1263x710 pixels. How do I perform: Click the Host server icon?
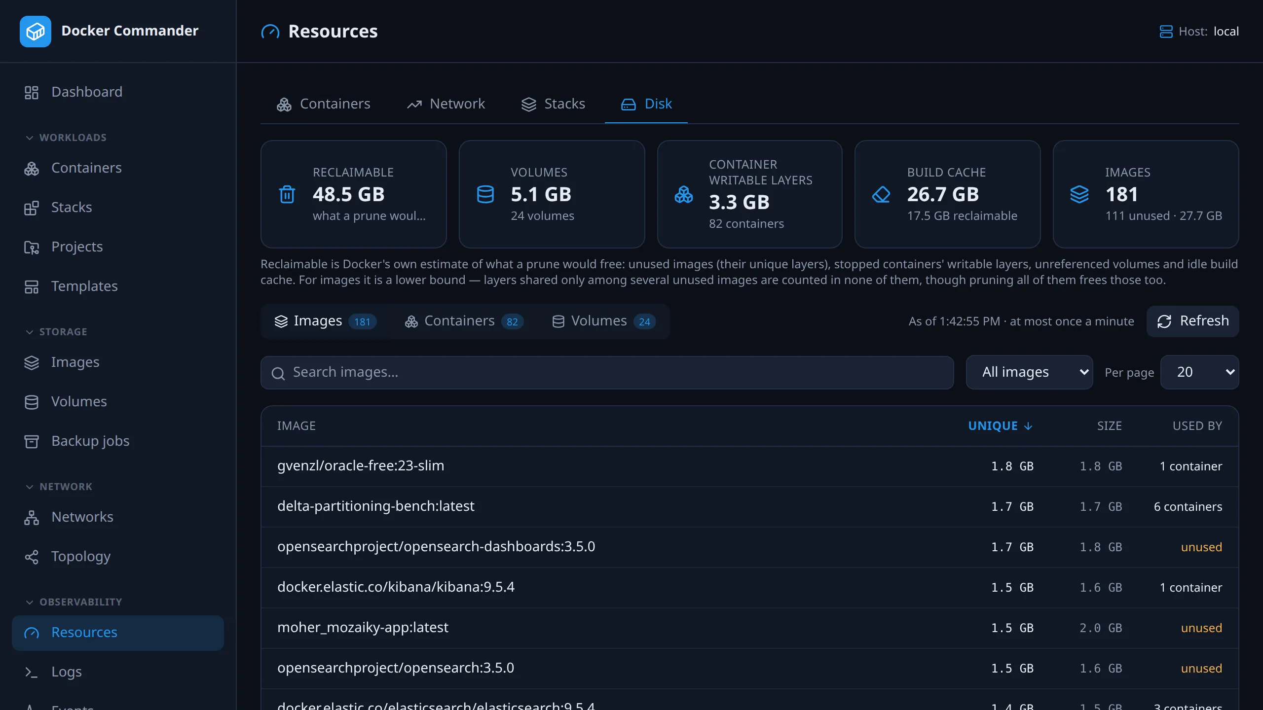(1166, 32)
